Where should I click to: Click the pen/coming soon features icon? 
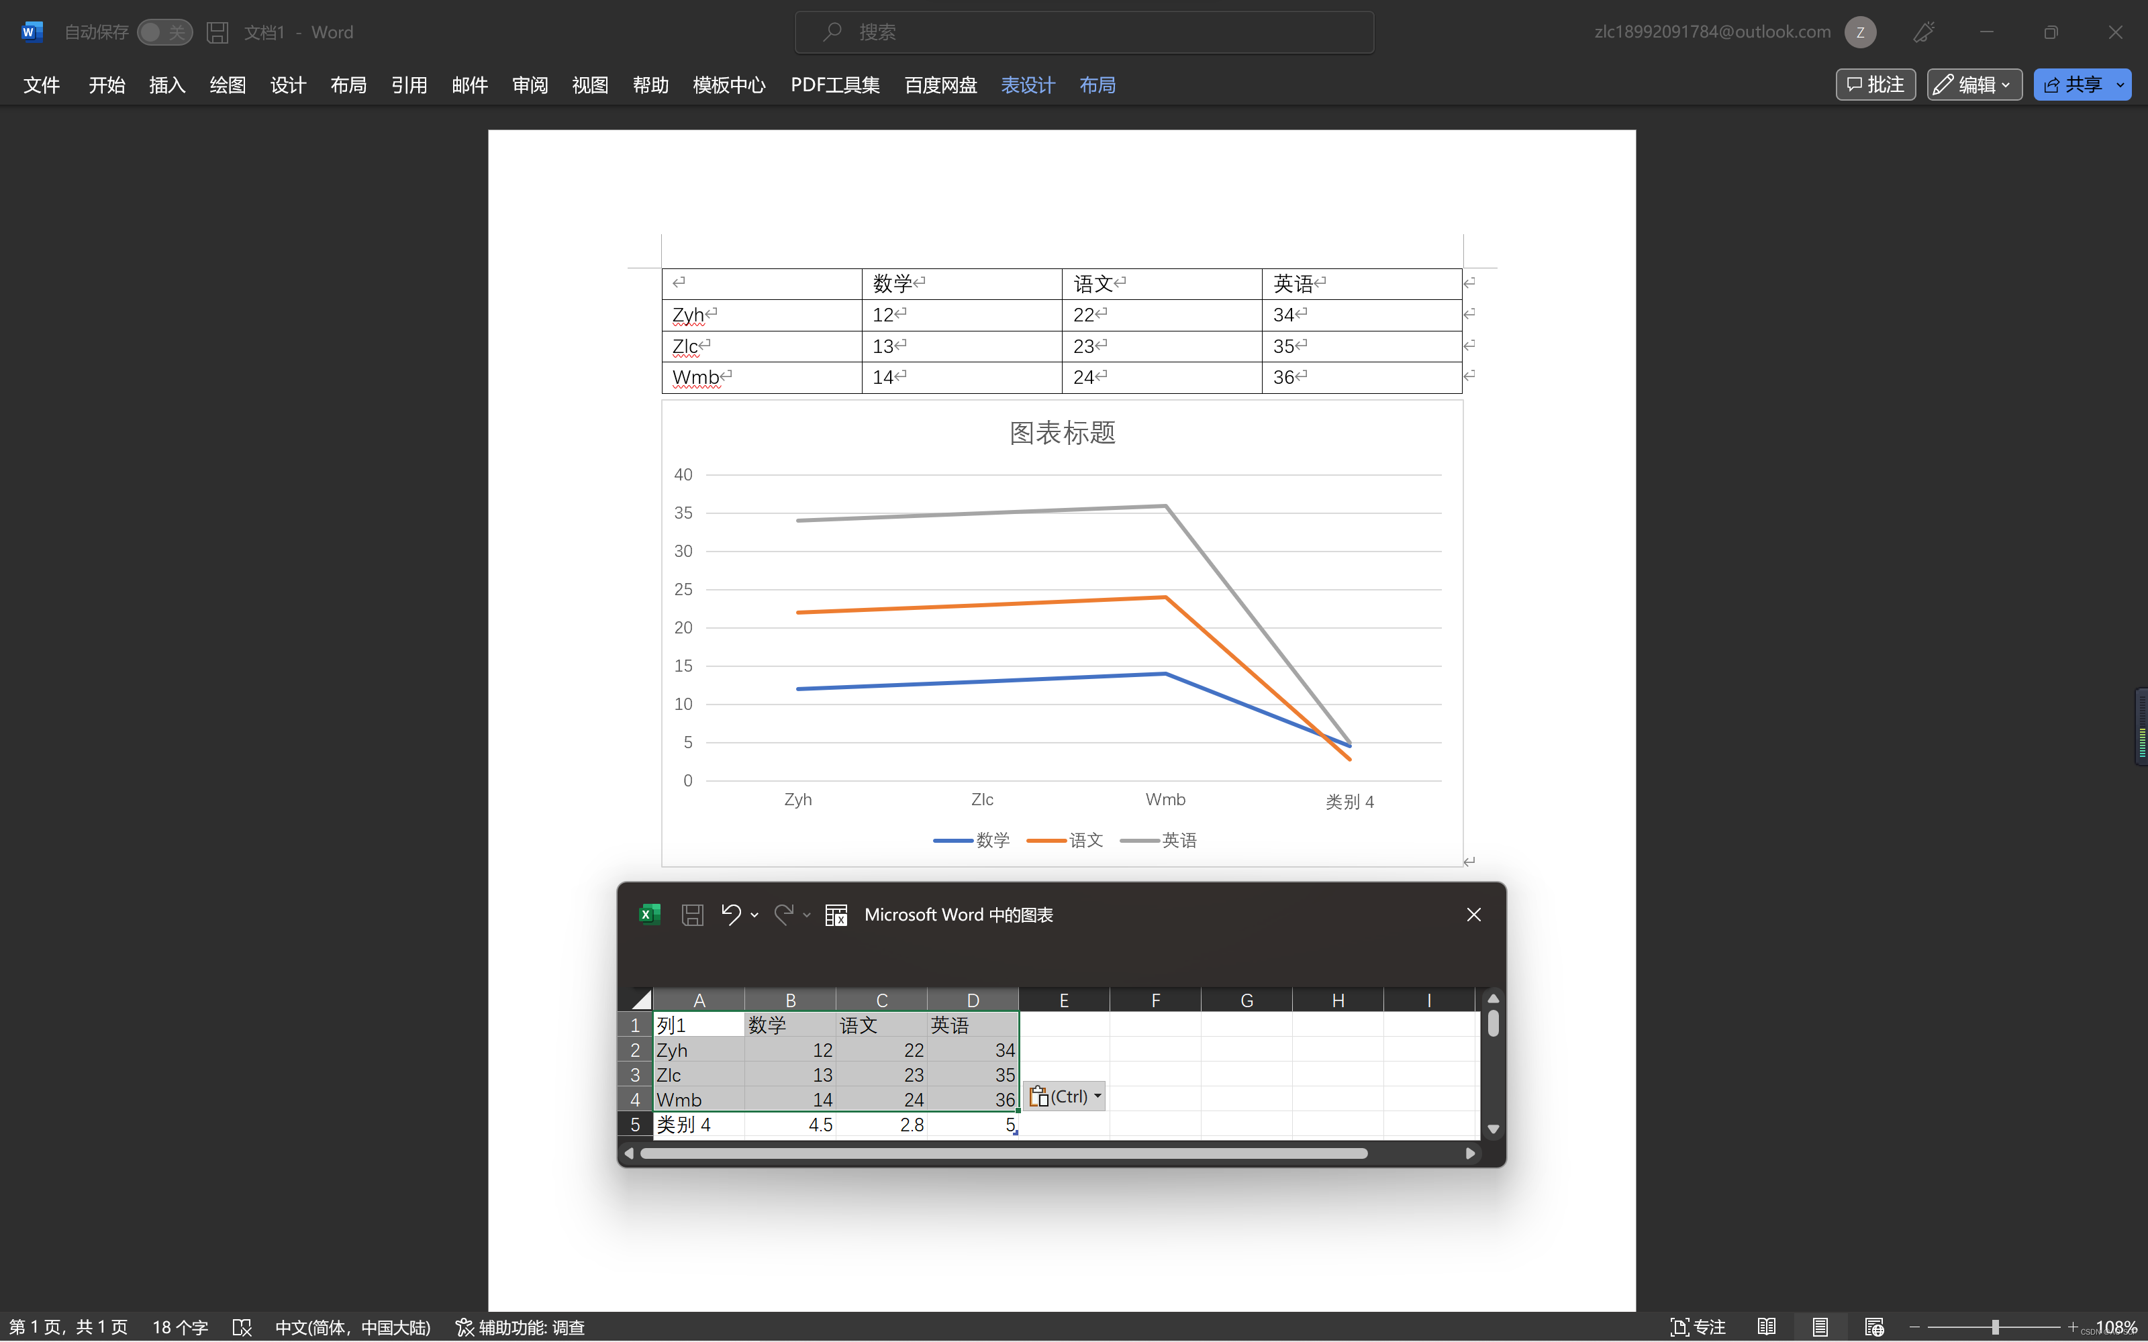tap(1923, 32)
